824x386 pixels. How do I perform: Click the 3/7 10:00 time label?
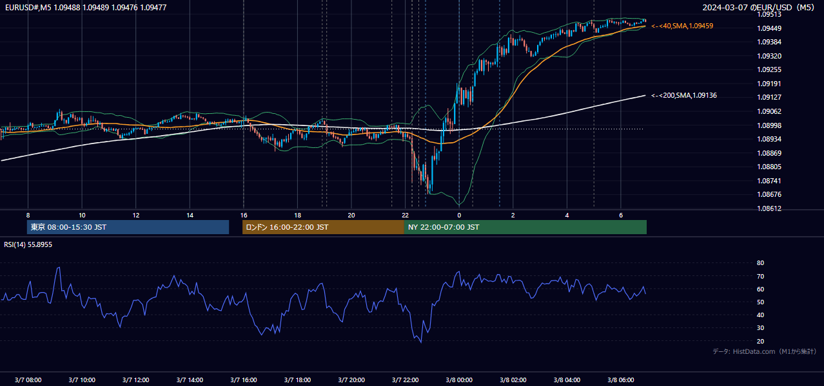(x=82, y=380)
